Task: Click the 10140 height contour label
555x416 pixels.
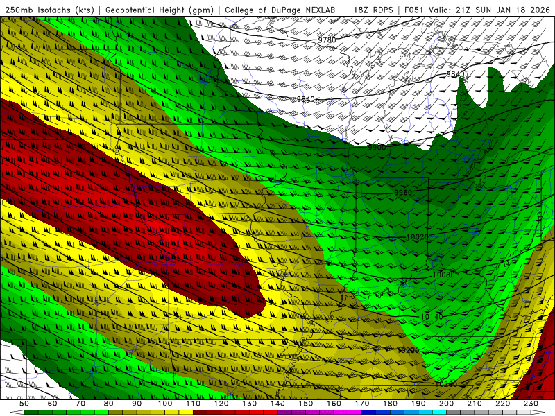Action: pos(432,317)
